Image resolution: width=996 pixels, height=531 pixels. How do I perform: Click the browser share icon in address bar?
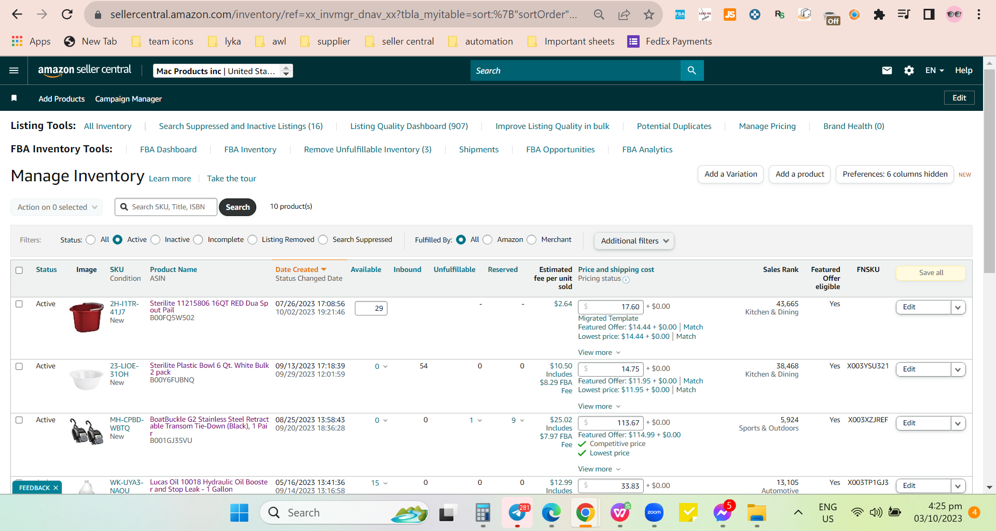[x=624, y=15]
